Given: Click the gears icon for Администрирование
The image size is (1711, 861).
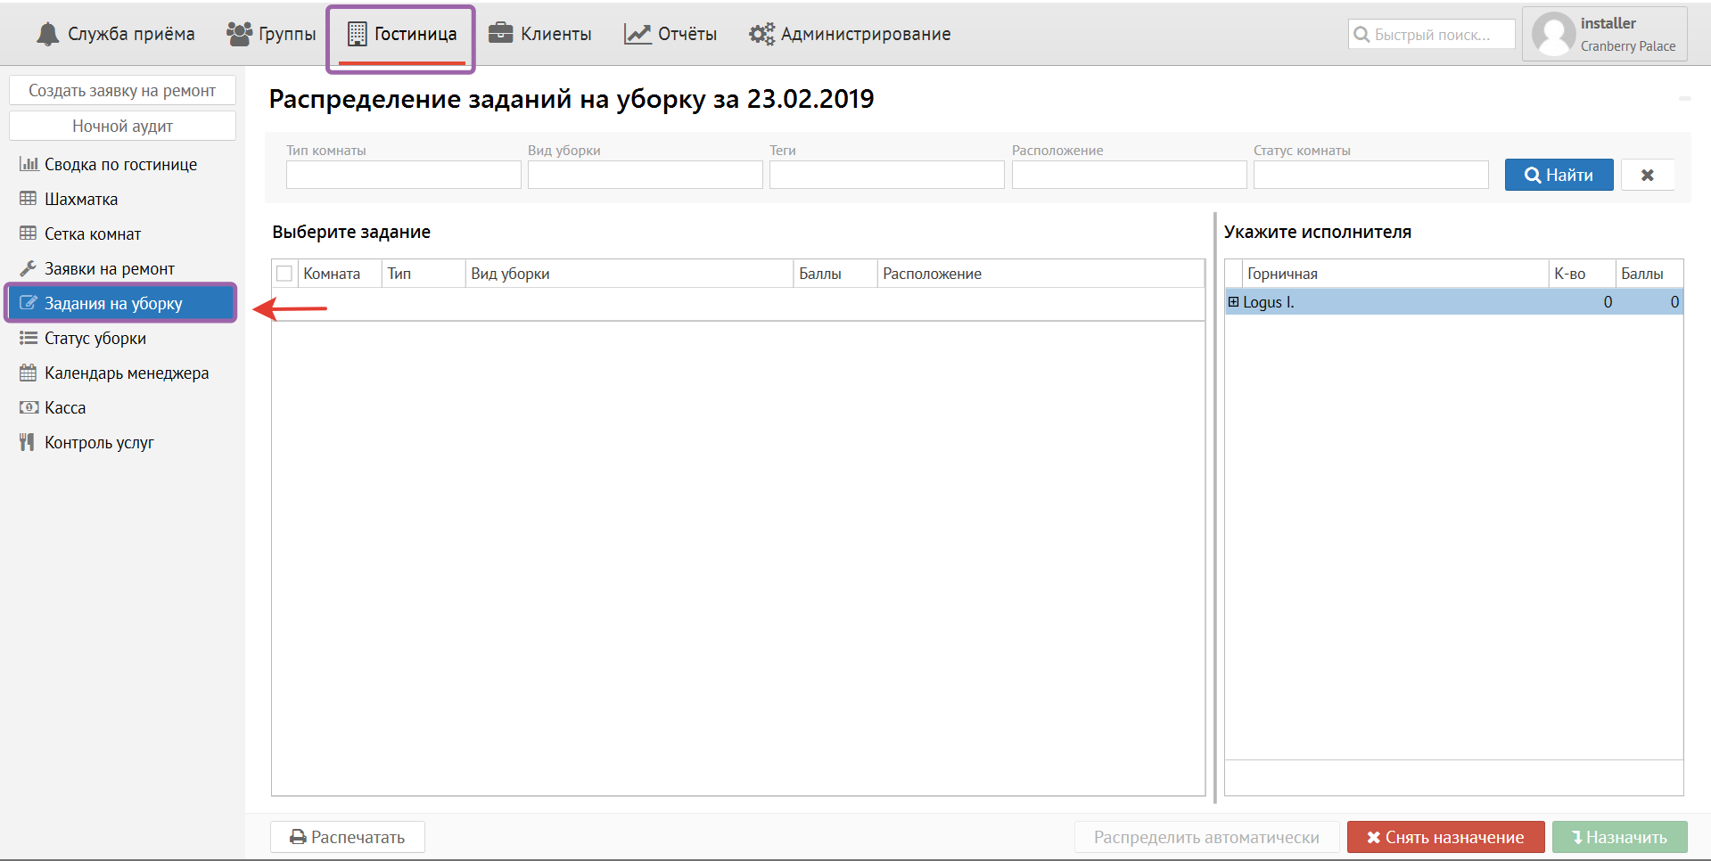Looking at the screenshot, I should [x=761, y=34].
